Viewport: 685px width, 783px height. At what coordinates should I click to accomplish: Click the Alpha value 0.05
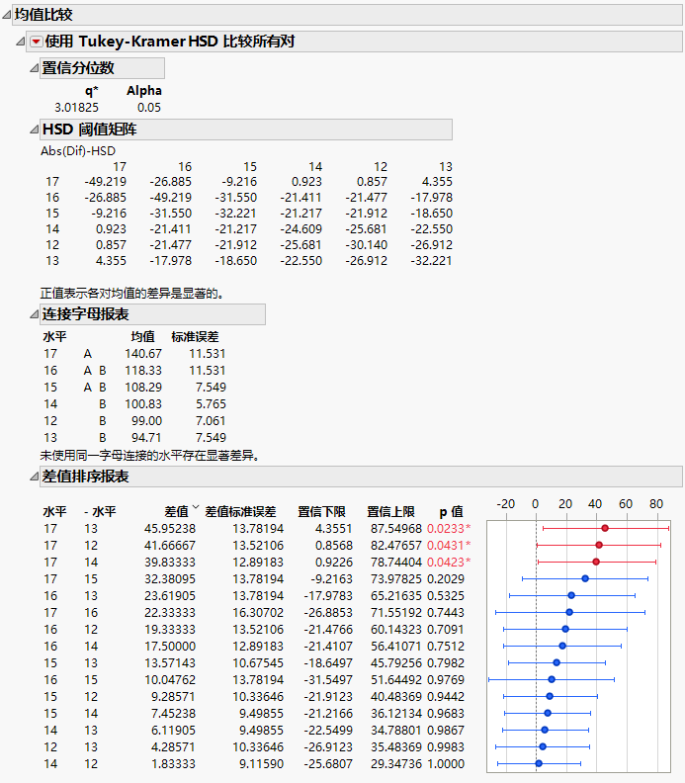(x=149, y=107)
